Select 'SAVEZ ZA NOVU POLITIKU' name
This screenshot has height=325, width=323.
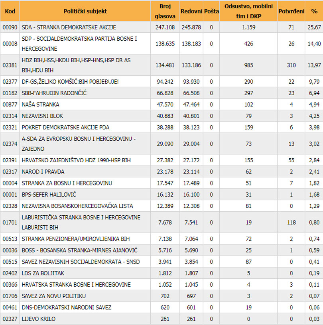coord(54,295)
